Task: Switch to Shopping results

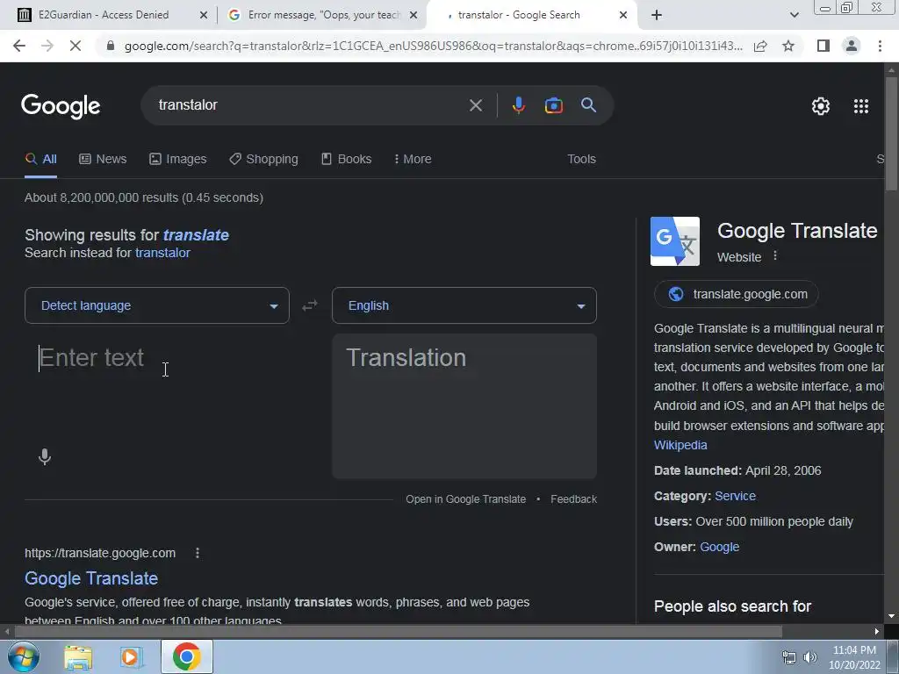Action: (263, 160)
